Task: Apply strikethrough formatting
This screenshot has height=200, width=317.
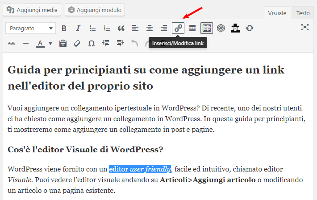Action: 12,43
